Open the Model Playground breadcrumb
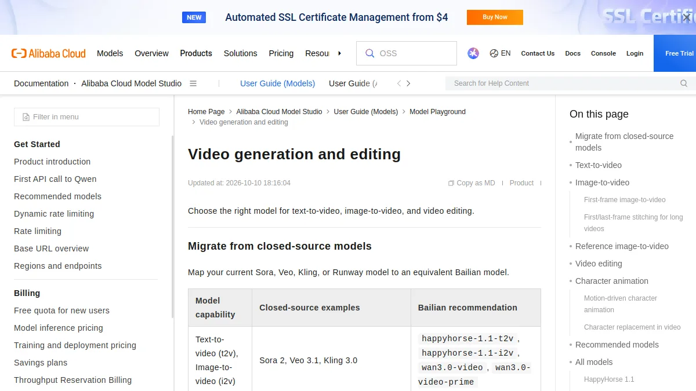This screenshot has width=696, height=391. tap(437, 112)
